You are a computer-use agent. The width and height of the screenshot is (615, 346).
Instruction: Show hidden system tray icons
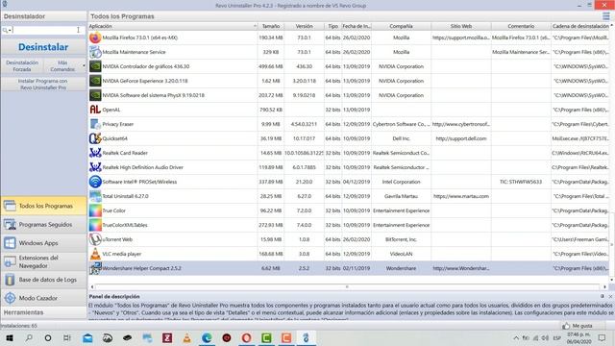[516, 337]
